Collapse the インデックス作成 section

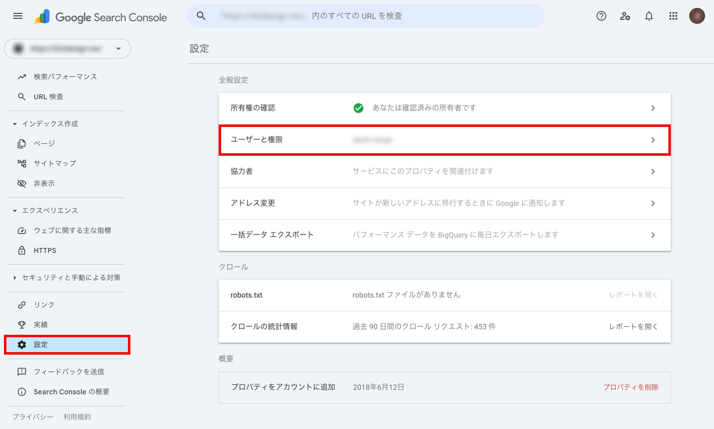click(x=15, y=124)
